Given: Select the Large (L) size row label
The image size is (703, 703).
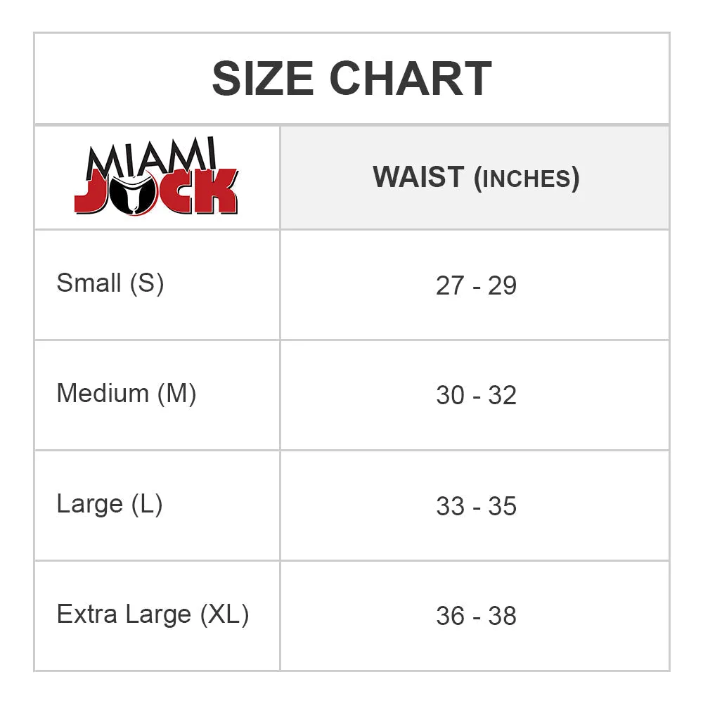Looking at the screenshot, I should 110,504.
